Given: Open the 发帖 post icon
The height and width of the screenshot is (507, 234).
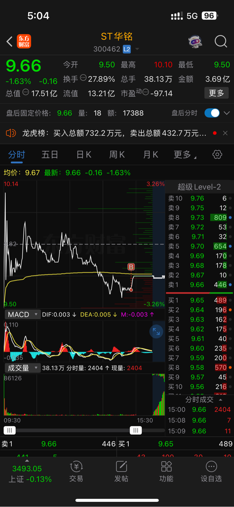Looking at the screenshot, I should pos(121,471).
